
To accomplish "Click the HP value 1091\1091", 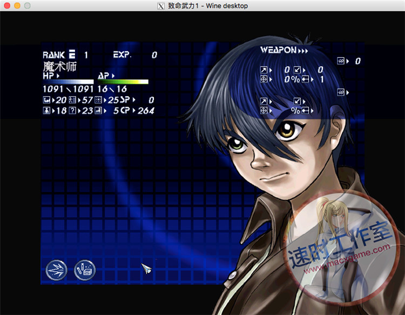I will 68,89.
